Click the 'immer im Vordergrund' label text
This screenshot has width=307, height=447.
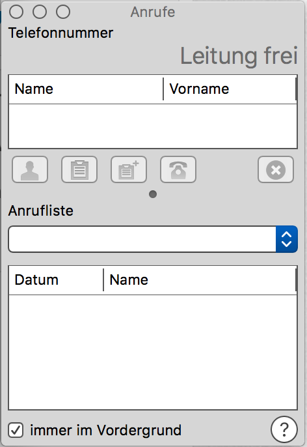(x=105, y=430)
